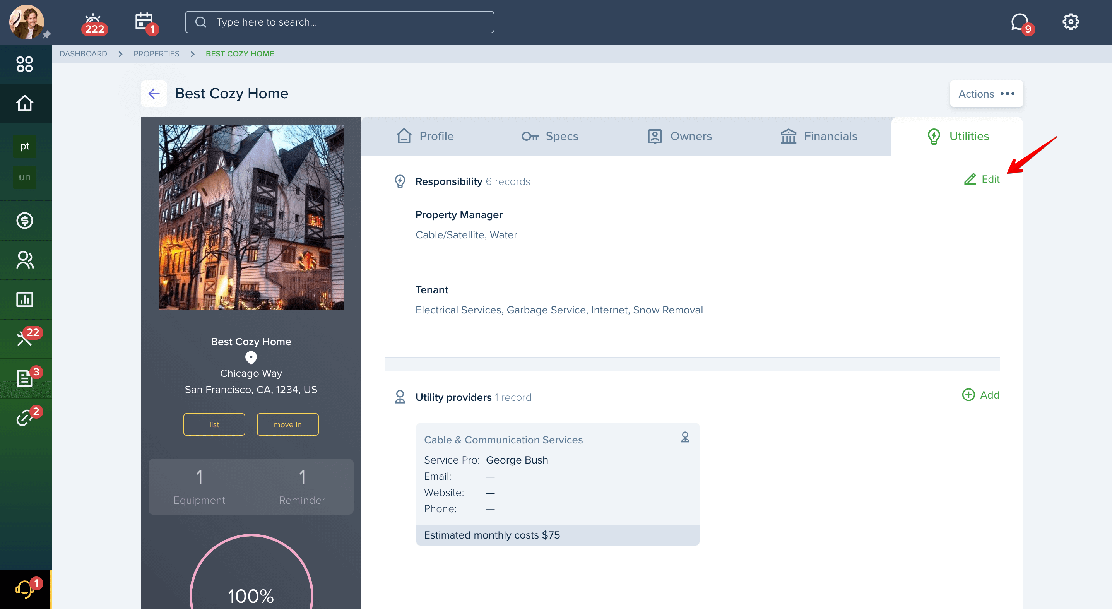Open the calendar icon in the top bar

[145, 22]
